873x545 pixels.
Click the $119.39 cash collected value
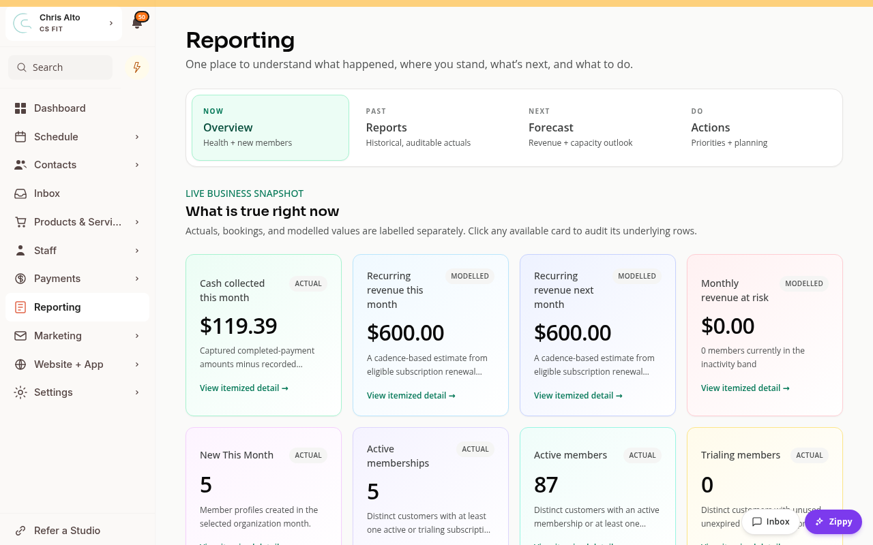(239, 326)
